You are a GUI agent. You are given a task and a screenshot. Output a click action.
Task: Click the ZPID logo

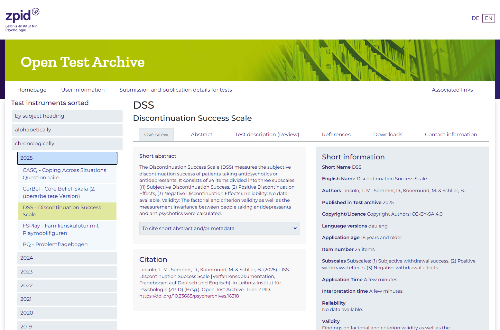coord(22,20)
